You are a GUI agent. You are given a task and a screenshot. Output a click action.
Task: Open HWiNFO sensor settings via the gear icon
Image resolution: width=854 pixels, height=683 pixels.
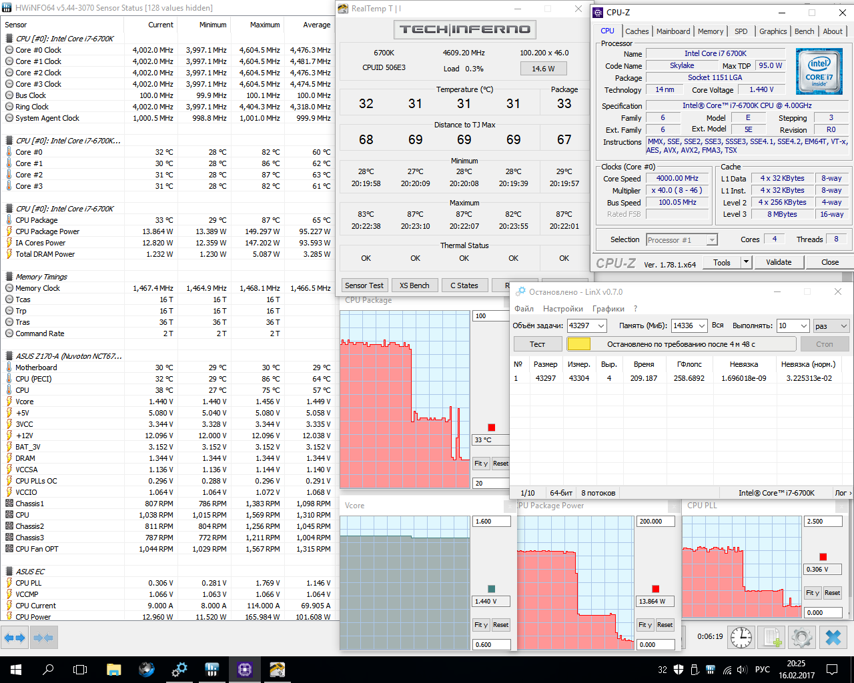coord(802,637)
